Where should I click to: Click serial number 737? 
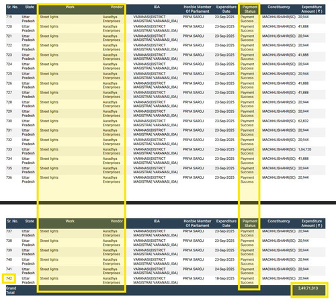coord(9,231)
